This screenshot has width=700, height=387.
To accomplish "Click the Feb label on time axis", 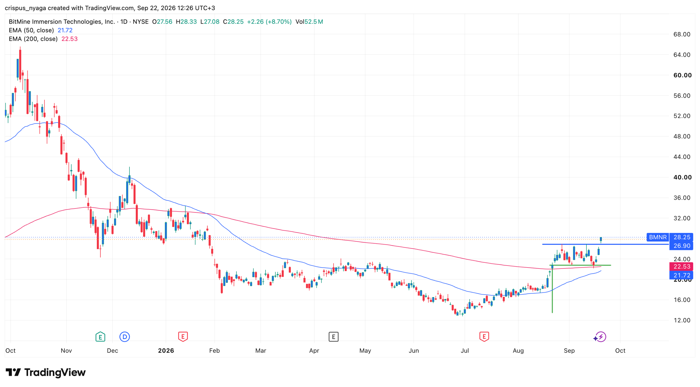I will tap(214, 351).
